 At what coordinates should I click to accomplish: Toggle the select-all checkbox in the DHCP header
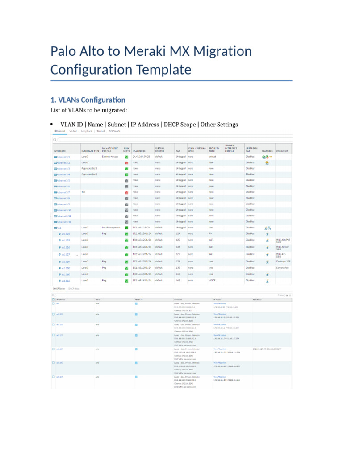point(54,299)
